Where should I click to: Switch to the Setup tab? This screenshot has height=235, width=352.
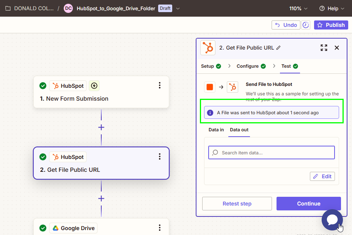pyautogui.click(x=211, y=66)
